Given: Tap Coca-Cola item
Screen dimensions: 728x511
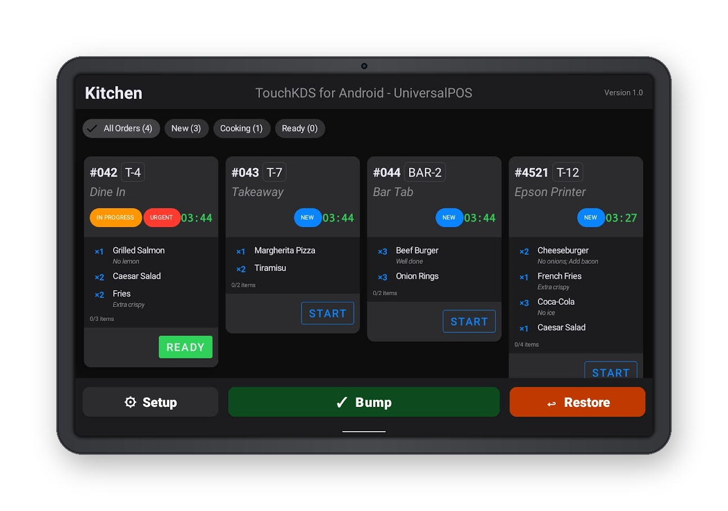Looking at the screenshot, I should (x=556, y=302).
